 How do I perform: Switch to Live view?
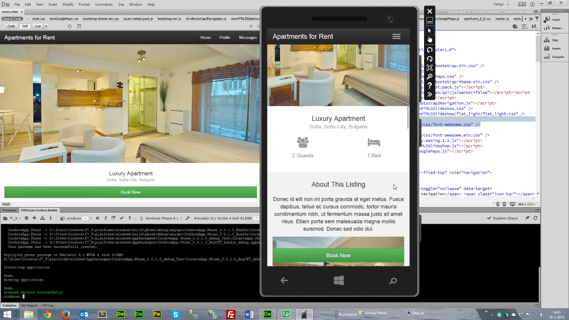[38, 26]
